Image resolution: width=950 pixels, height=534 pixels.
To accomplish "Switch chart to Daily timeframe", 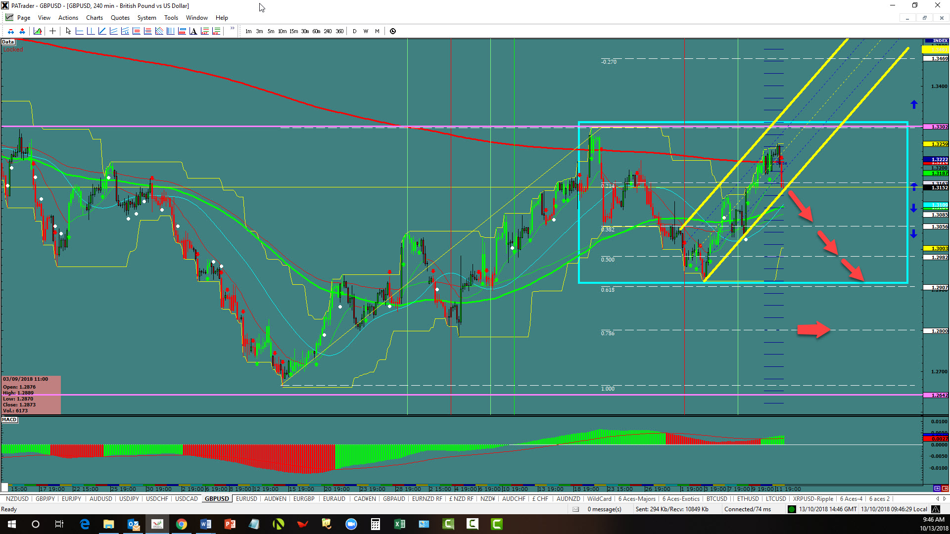I will (354, 31).
